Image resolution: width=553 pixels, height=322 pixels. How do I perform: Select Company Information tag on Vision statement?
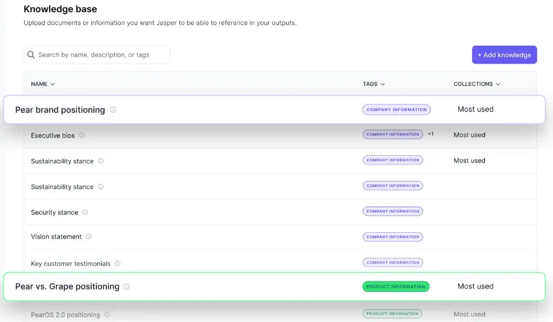[x=393, y=237]
